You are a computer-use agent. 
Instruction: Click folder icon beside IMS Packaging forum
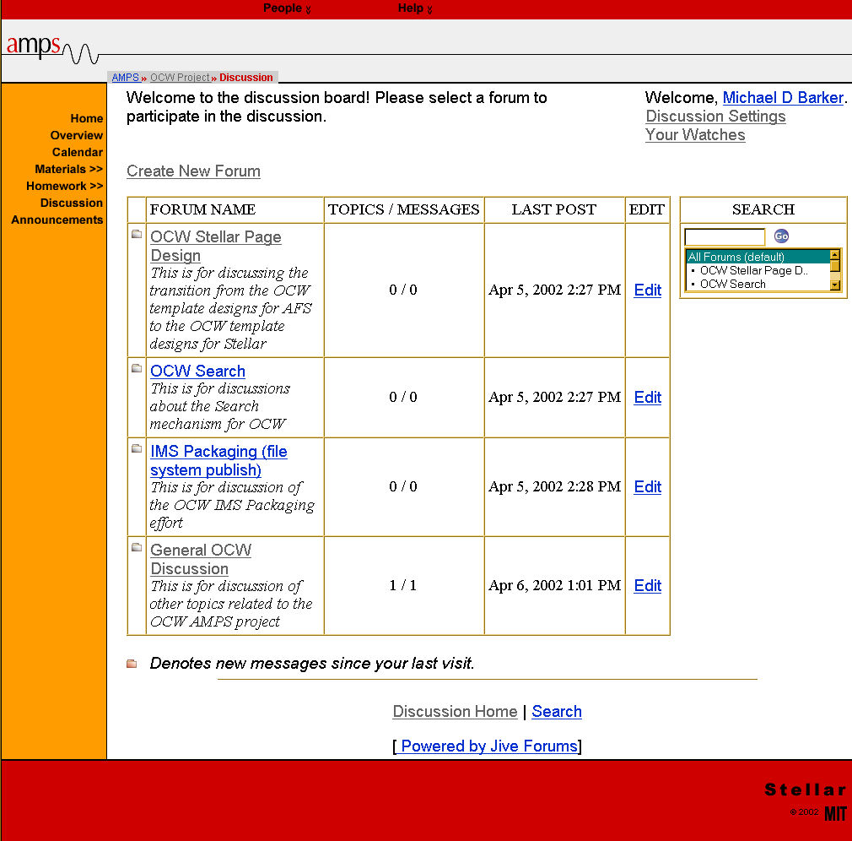[137, 448]
